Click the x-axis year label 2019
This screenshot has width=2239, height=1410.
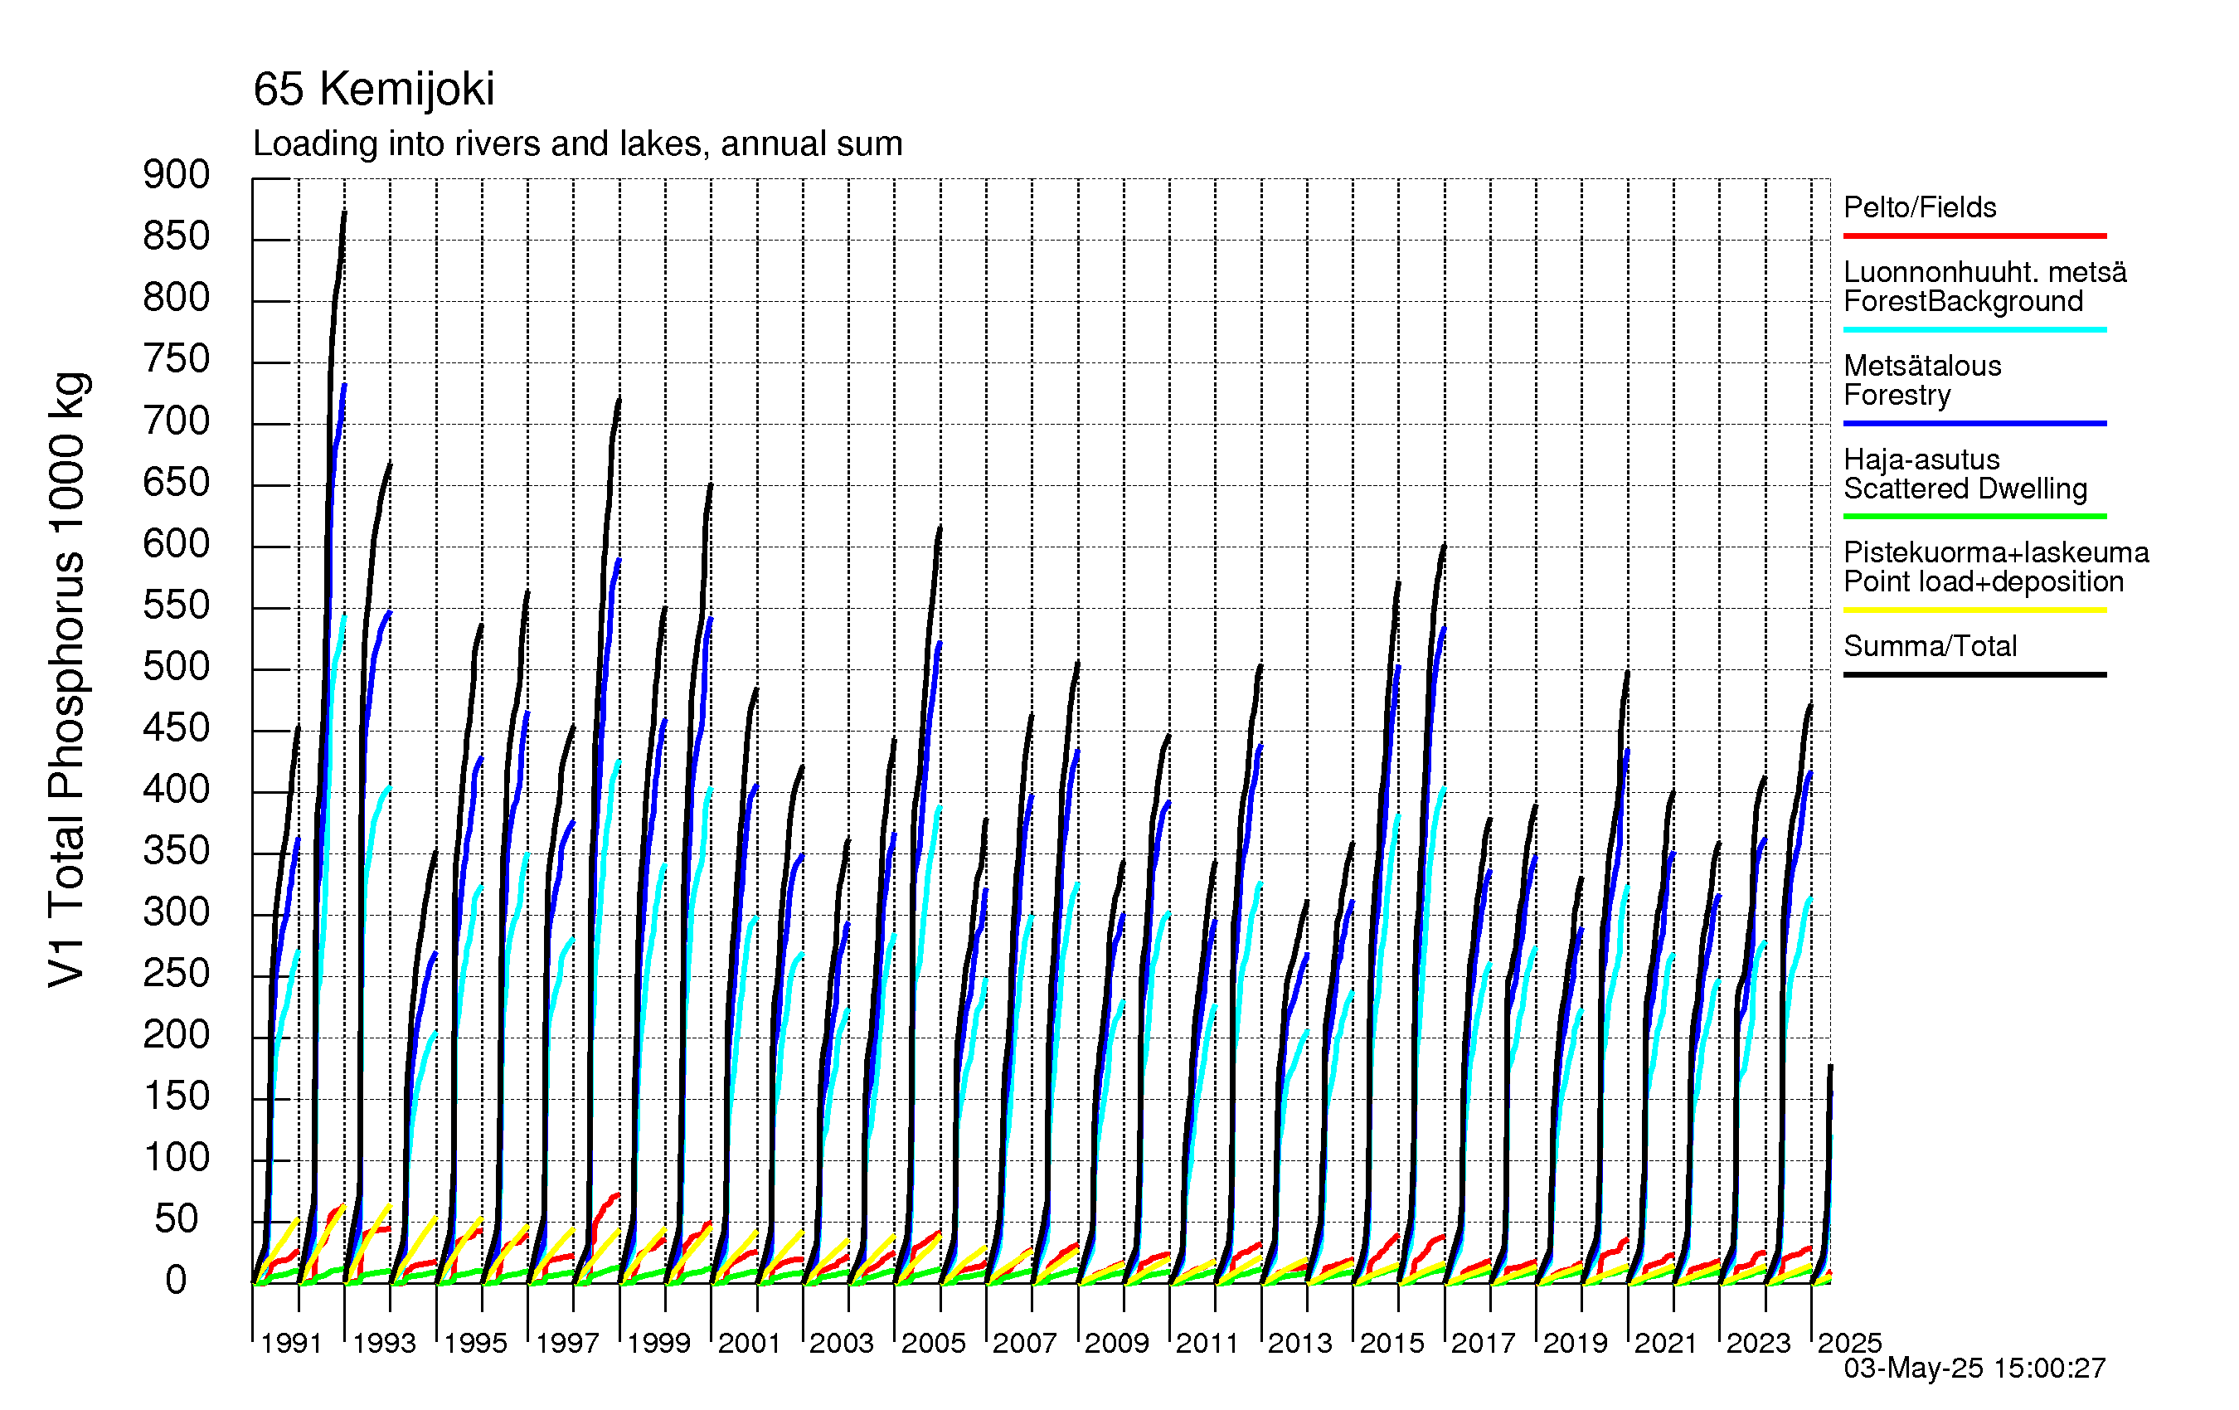pyautogui.click(x=1575, y=1343)
